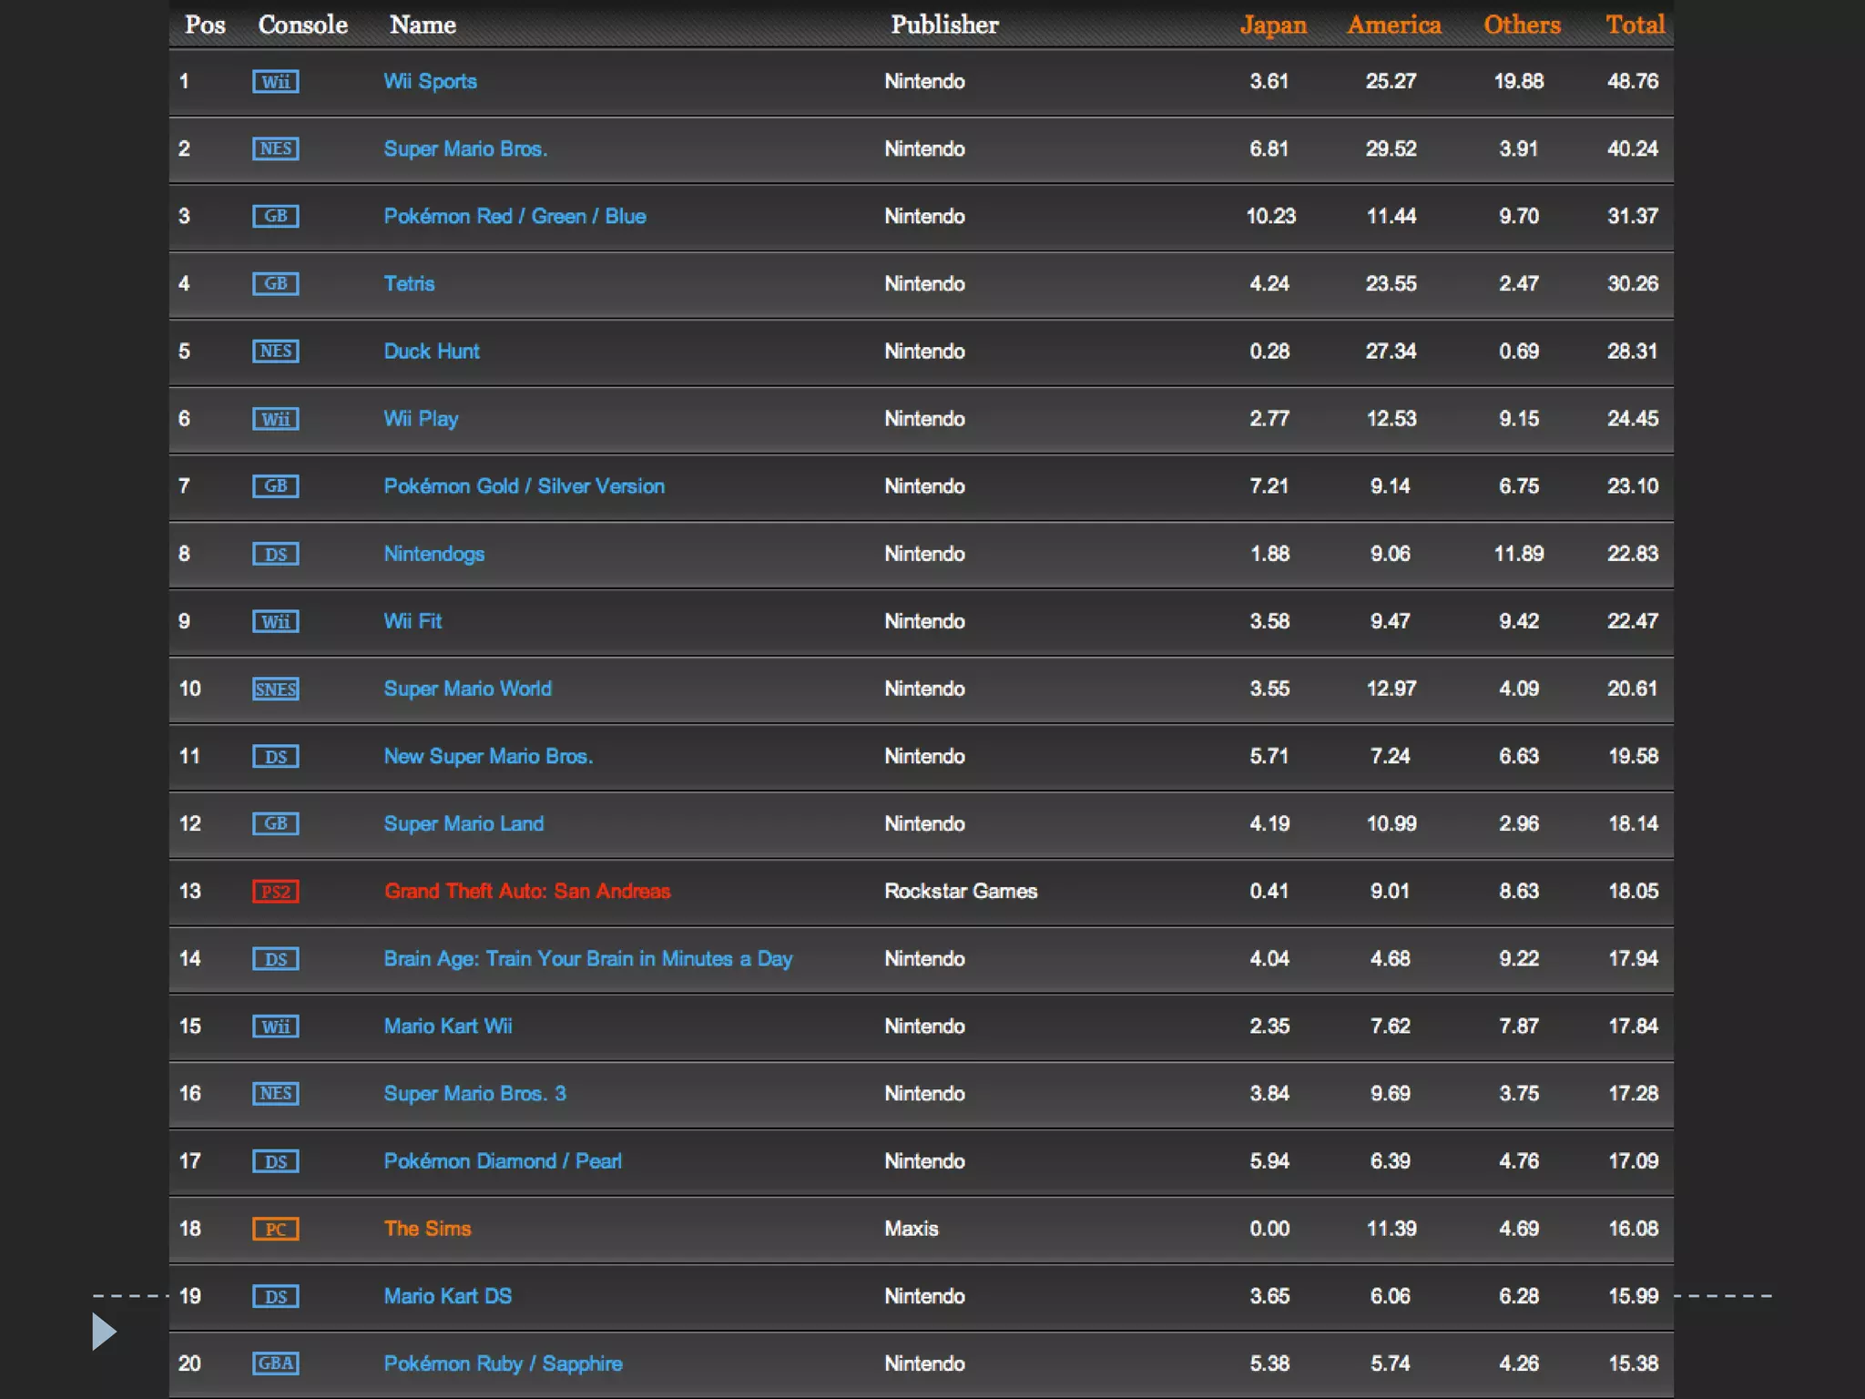The image size is (1865, 1399).
Task: Open the Super Mario World link
Action: pyautogui.click(x=467, y=689)
